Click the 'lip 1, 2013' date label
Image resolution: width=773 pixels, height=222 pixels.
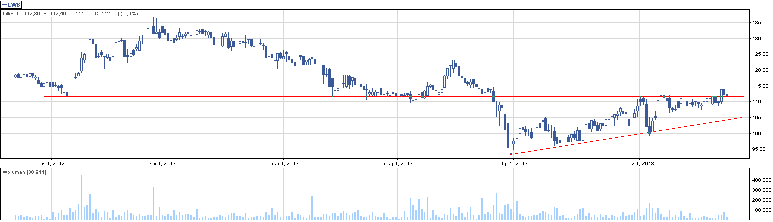coord(514,163)
